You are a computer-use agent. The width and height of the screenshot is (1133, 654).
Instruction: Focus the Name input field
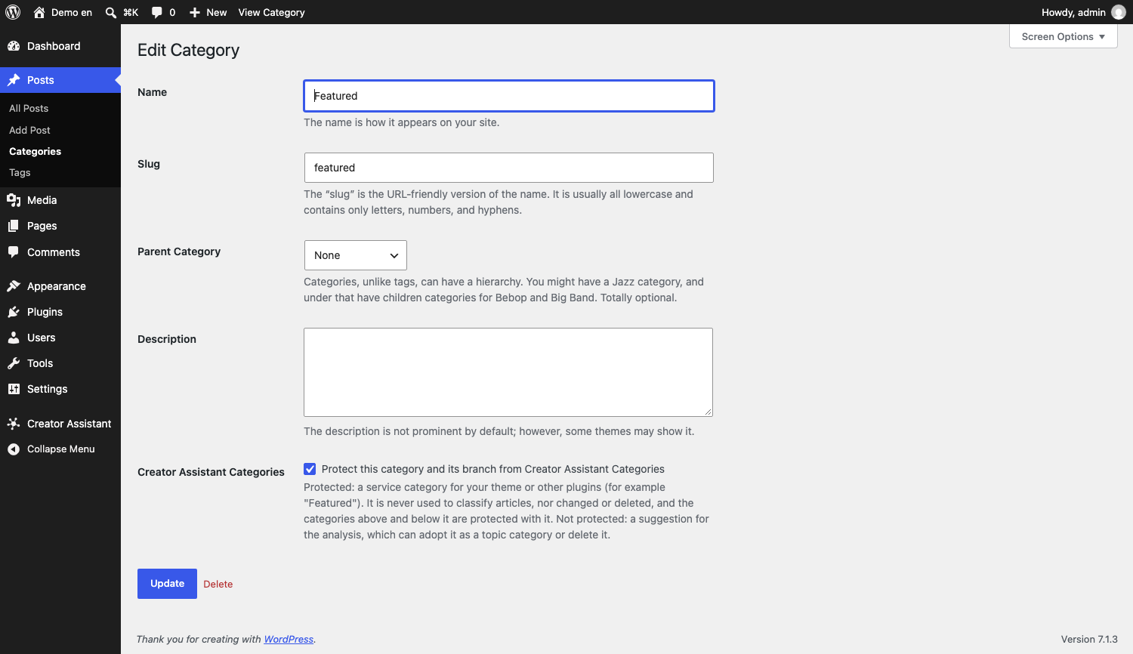point(509,96)
